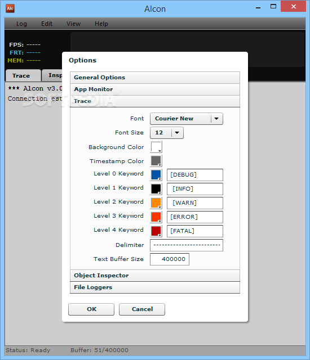
Task: Minimize the Alcon window
Action: click(258, 7)
